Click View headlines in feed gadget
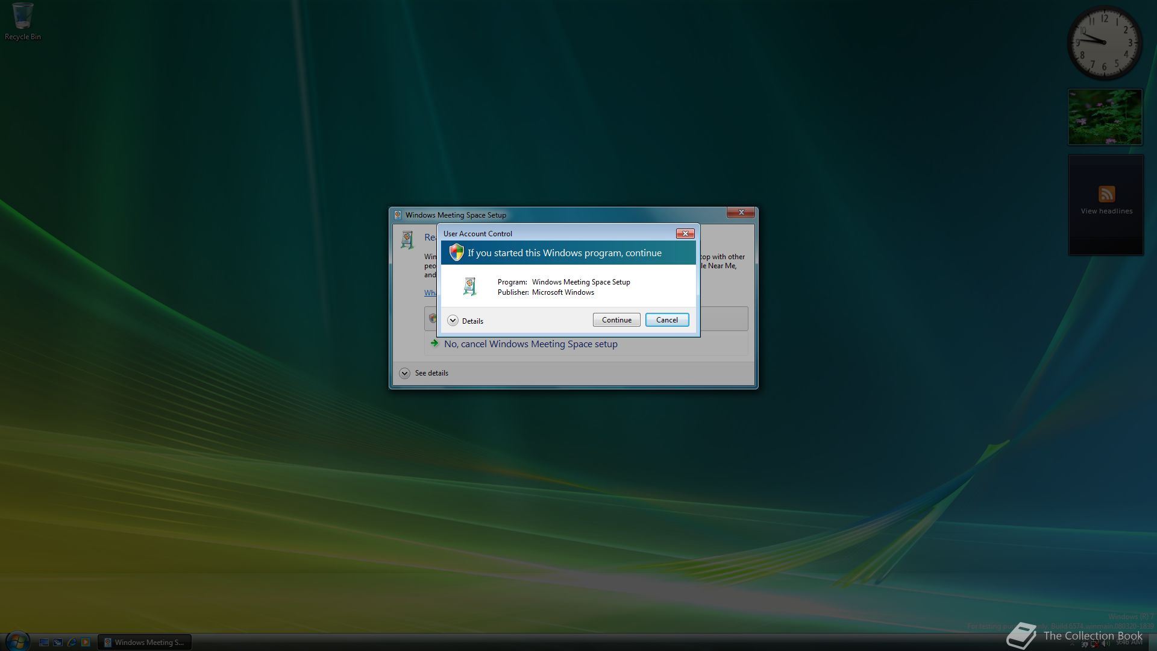This screenshot has height=651, width=1157. (x=1106, y=211)
